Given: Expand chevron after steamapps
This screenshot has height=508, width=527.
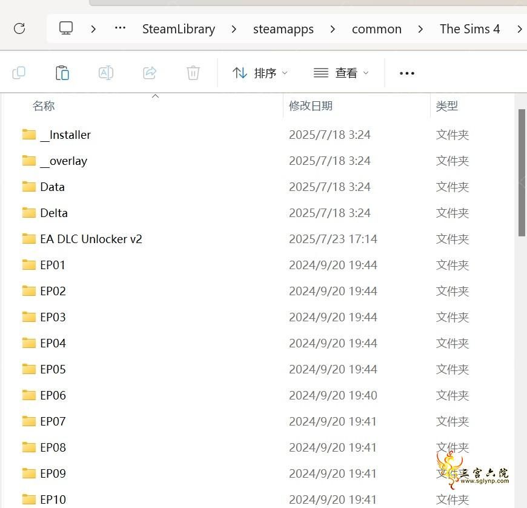Looking at the screenshot, I should (333, 29).
